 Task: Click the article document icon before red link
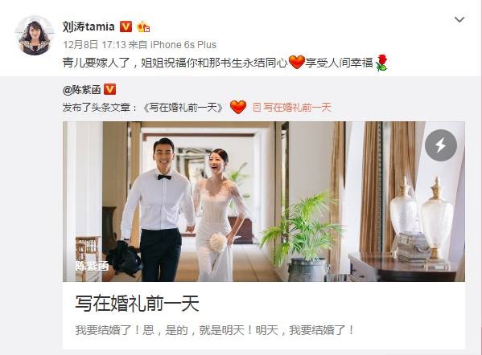(x=257, y=108)
